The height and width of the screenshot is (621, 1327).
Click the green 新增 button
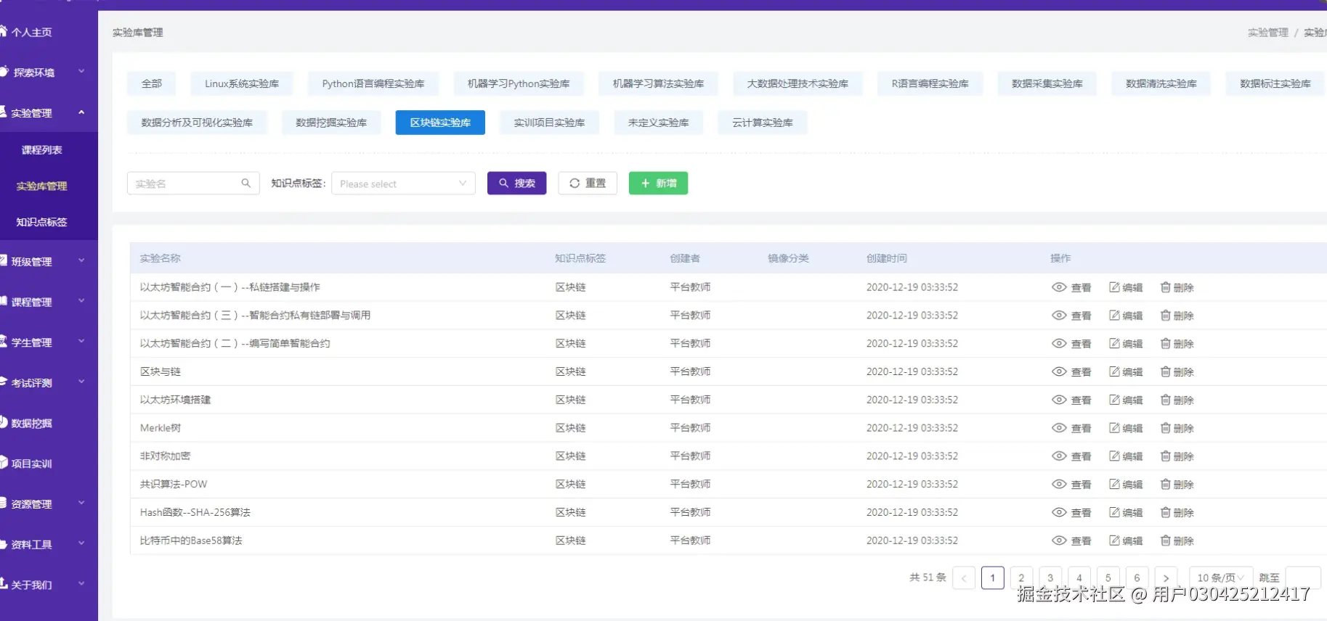pyautogui.click(x=658, y=184)
